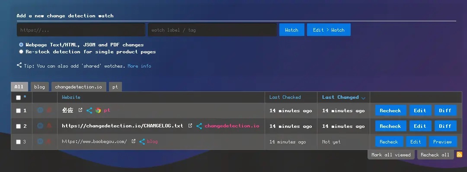
Task: Click Recheck all button
Action: tap(435, 155)
